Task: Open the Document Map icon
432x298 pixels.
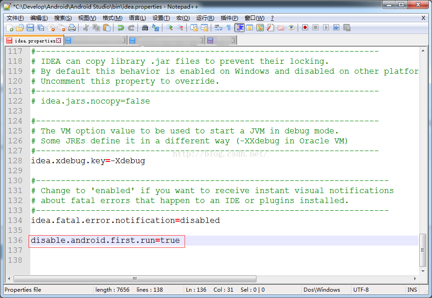Action: pyautogui.click(x=260, y=28)
